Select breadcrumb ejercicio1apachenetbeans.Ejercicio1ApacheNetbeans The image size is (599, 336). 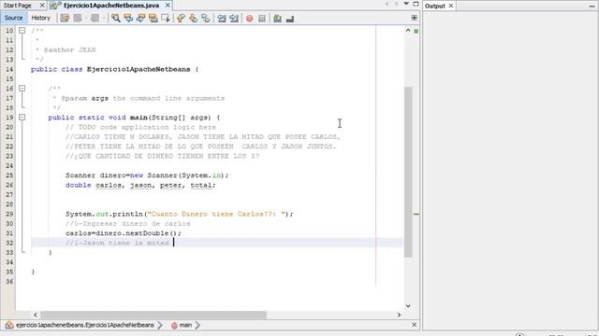click(85, 325)
